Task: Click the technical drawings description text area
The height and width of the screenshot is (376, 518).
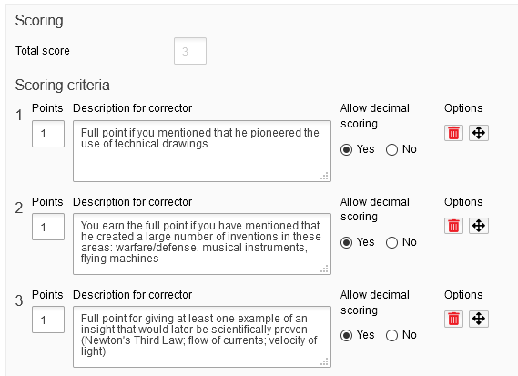Action: [202, 151]
